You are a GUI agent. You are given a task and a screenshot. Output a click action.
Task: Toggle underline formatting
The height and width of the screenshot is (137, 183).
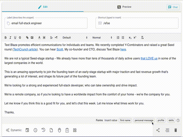click(15, 37)
